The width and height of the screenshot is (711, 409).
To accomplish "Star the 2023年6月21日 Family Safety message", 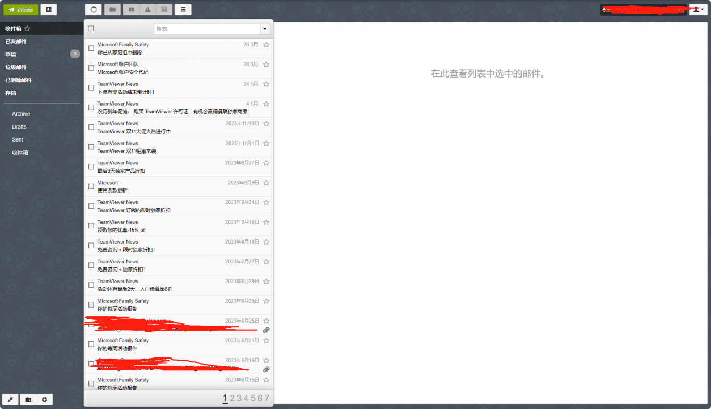I will (x=266, y=341).
